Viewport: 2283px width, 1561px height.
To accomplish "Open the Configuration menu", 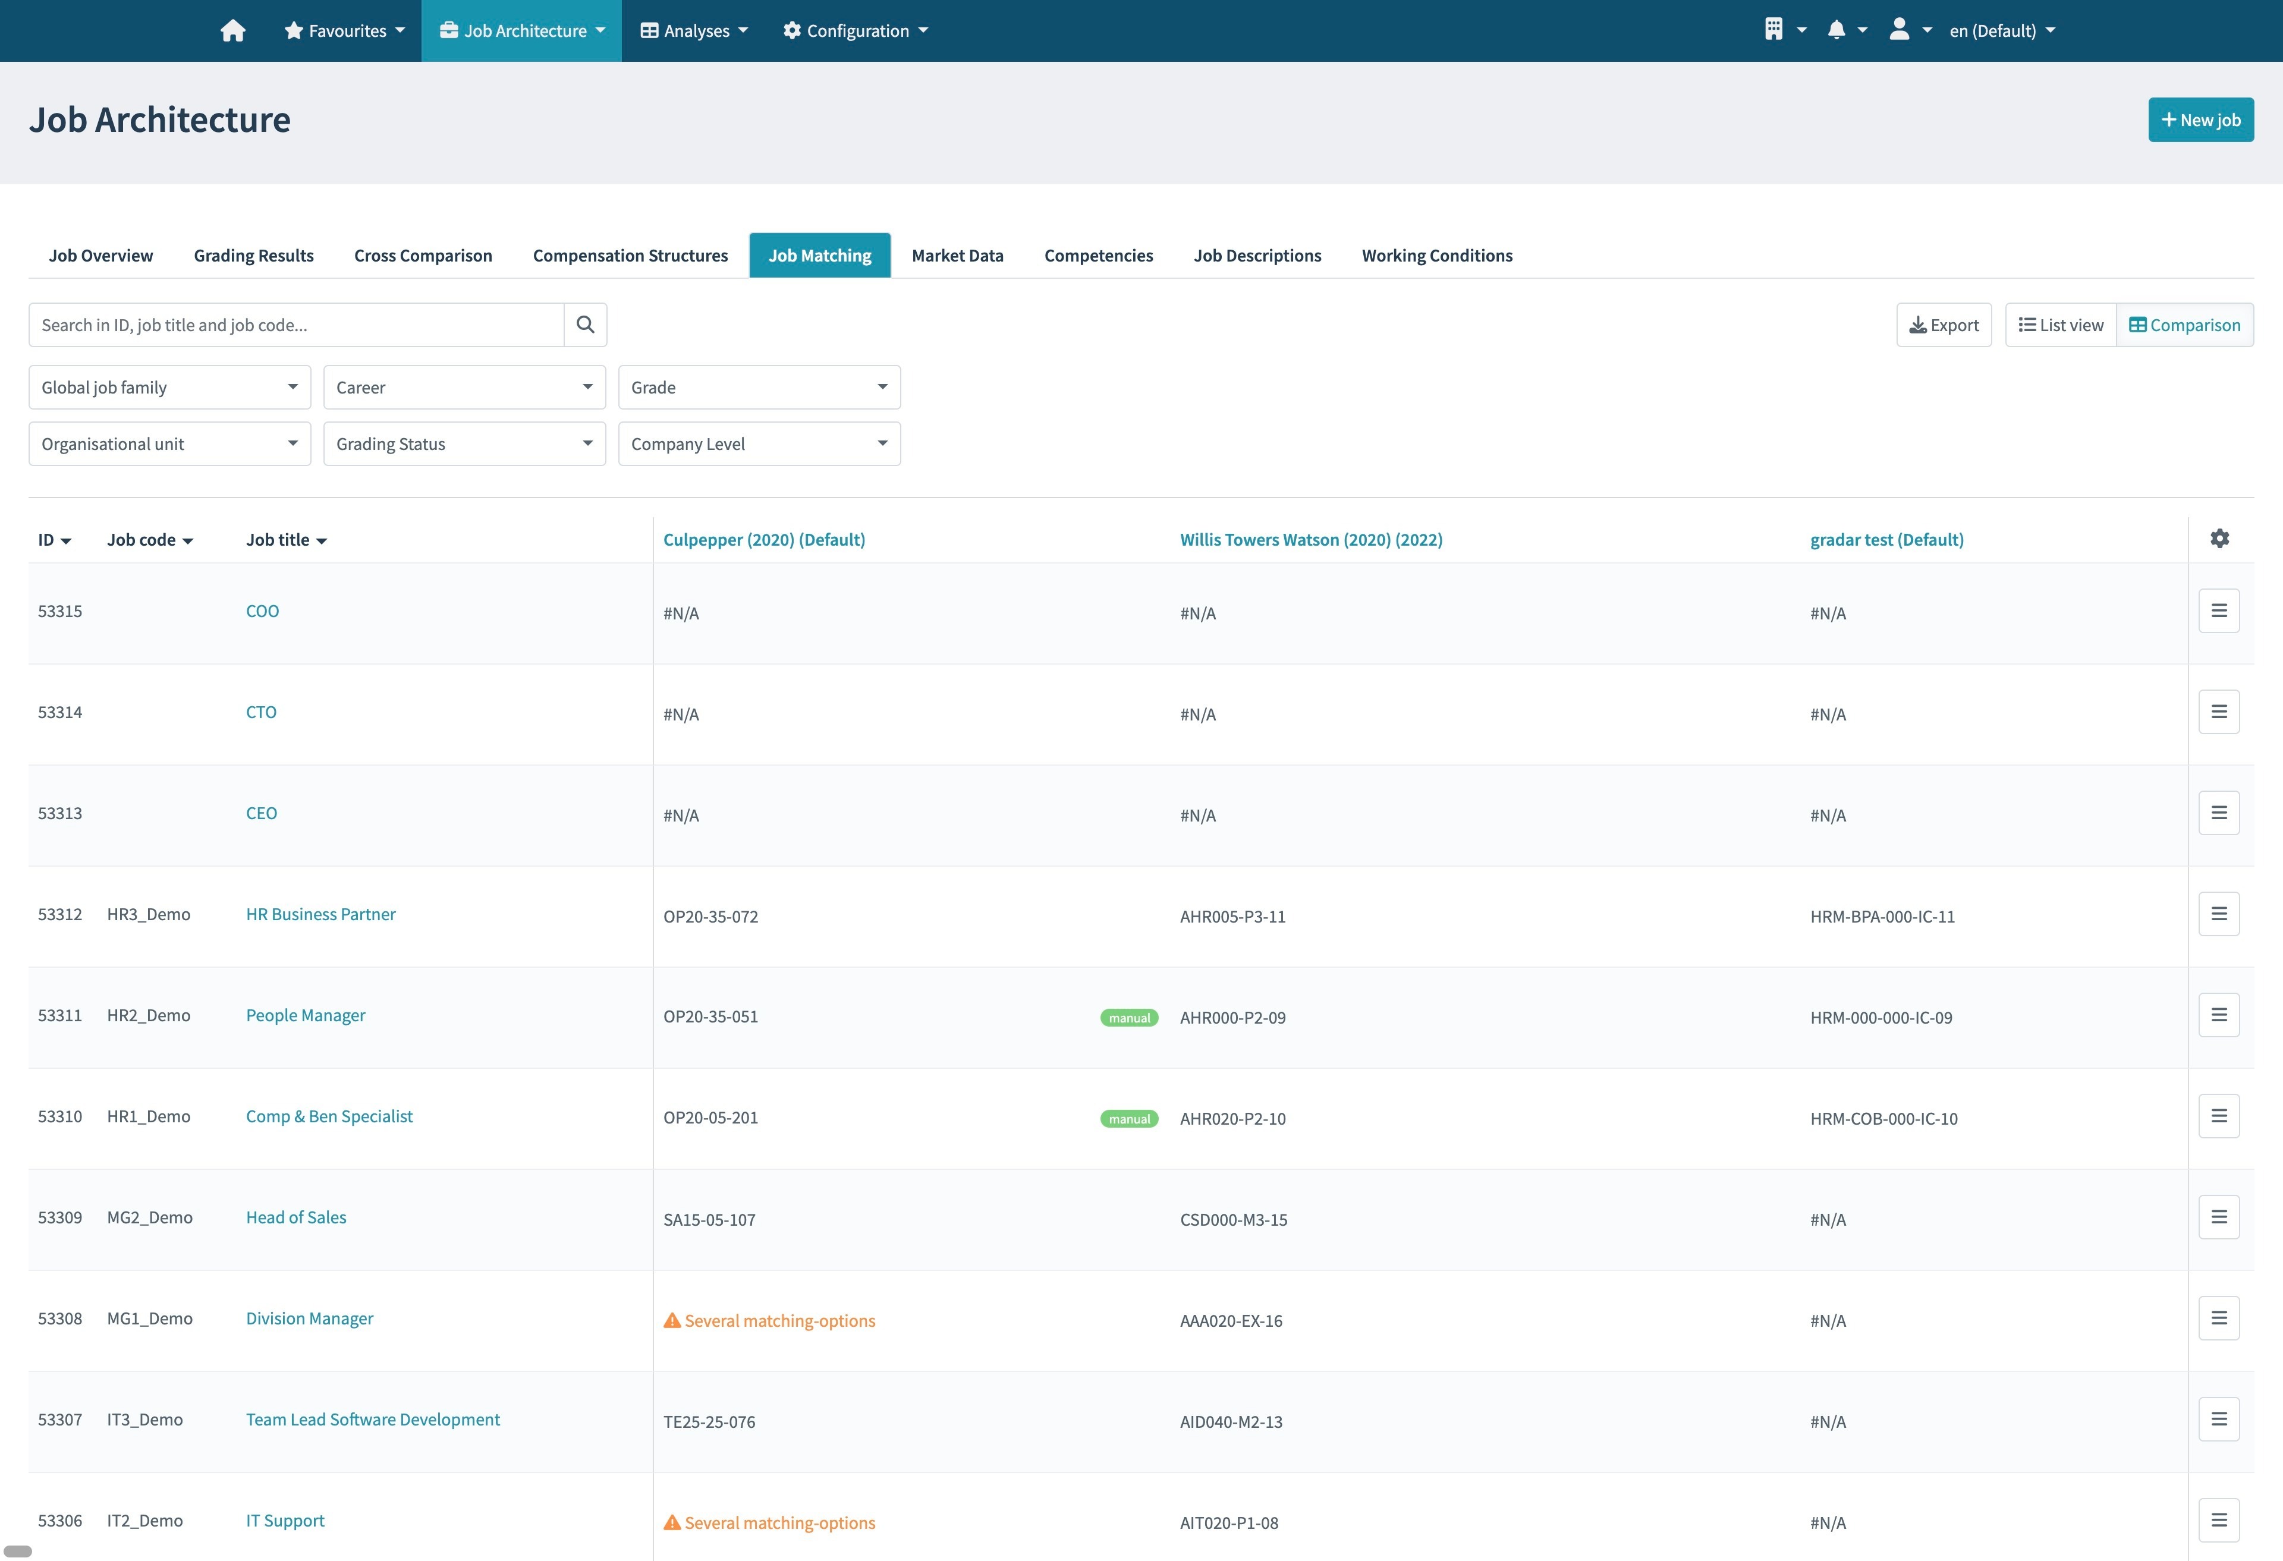I will (x=855, y=30).
